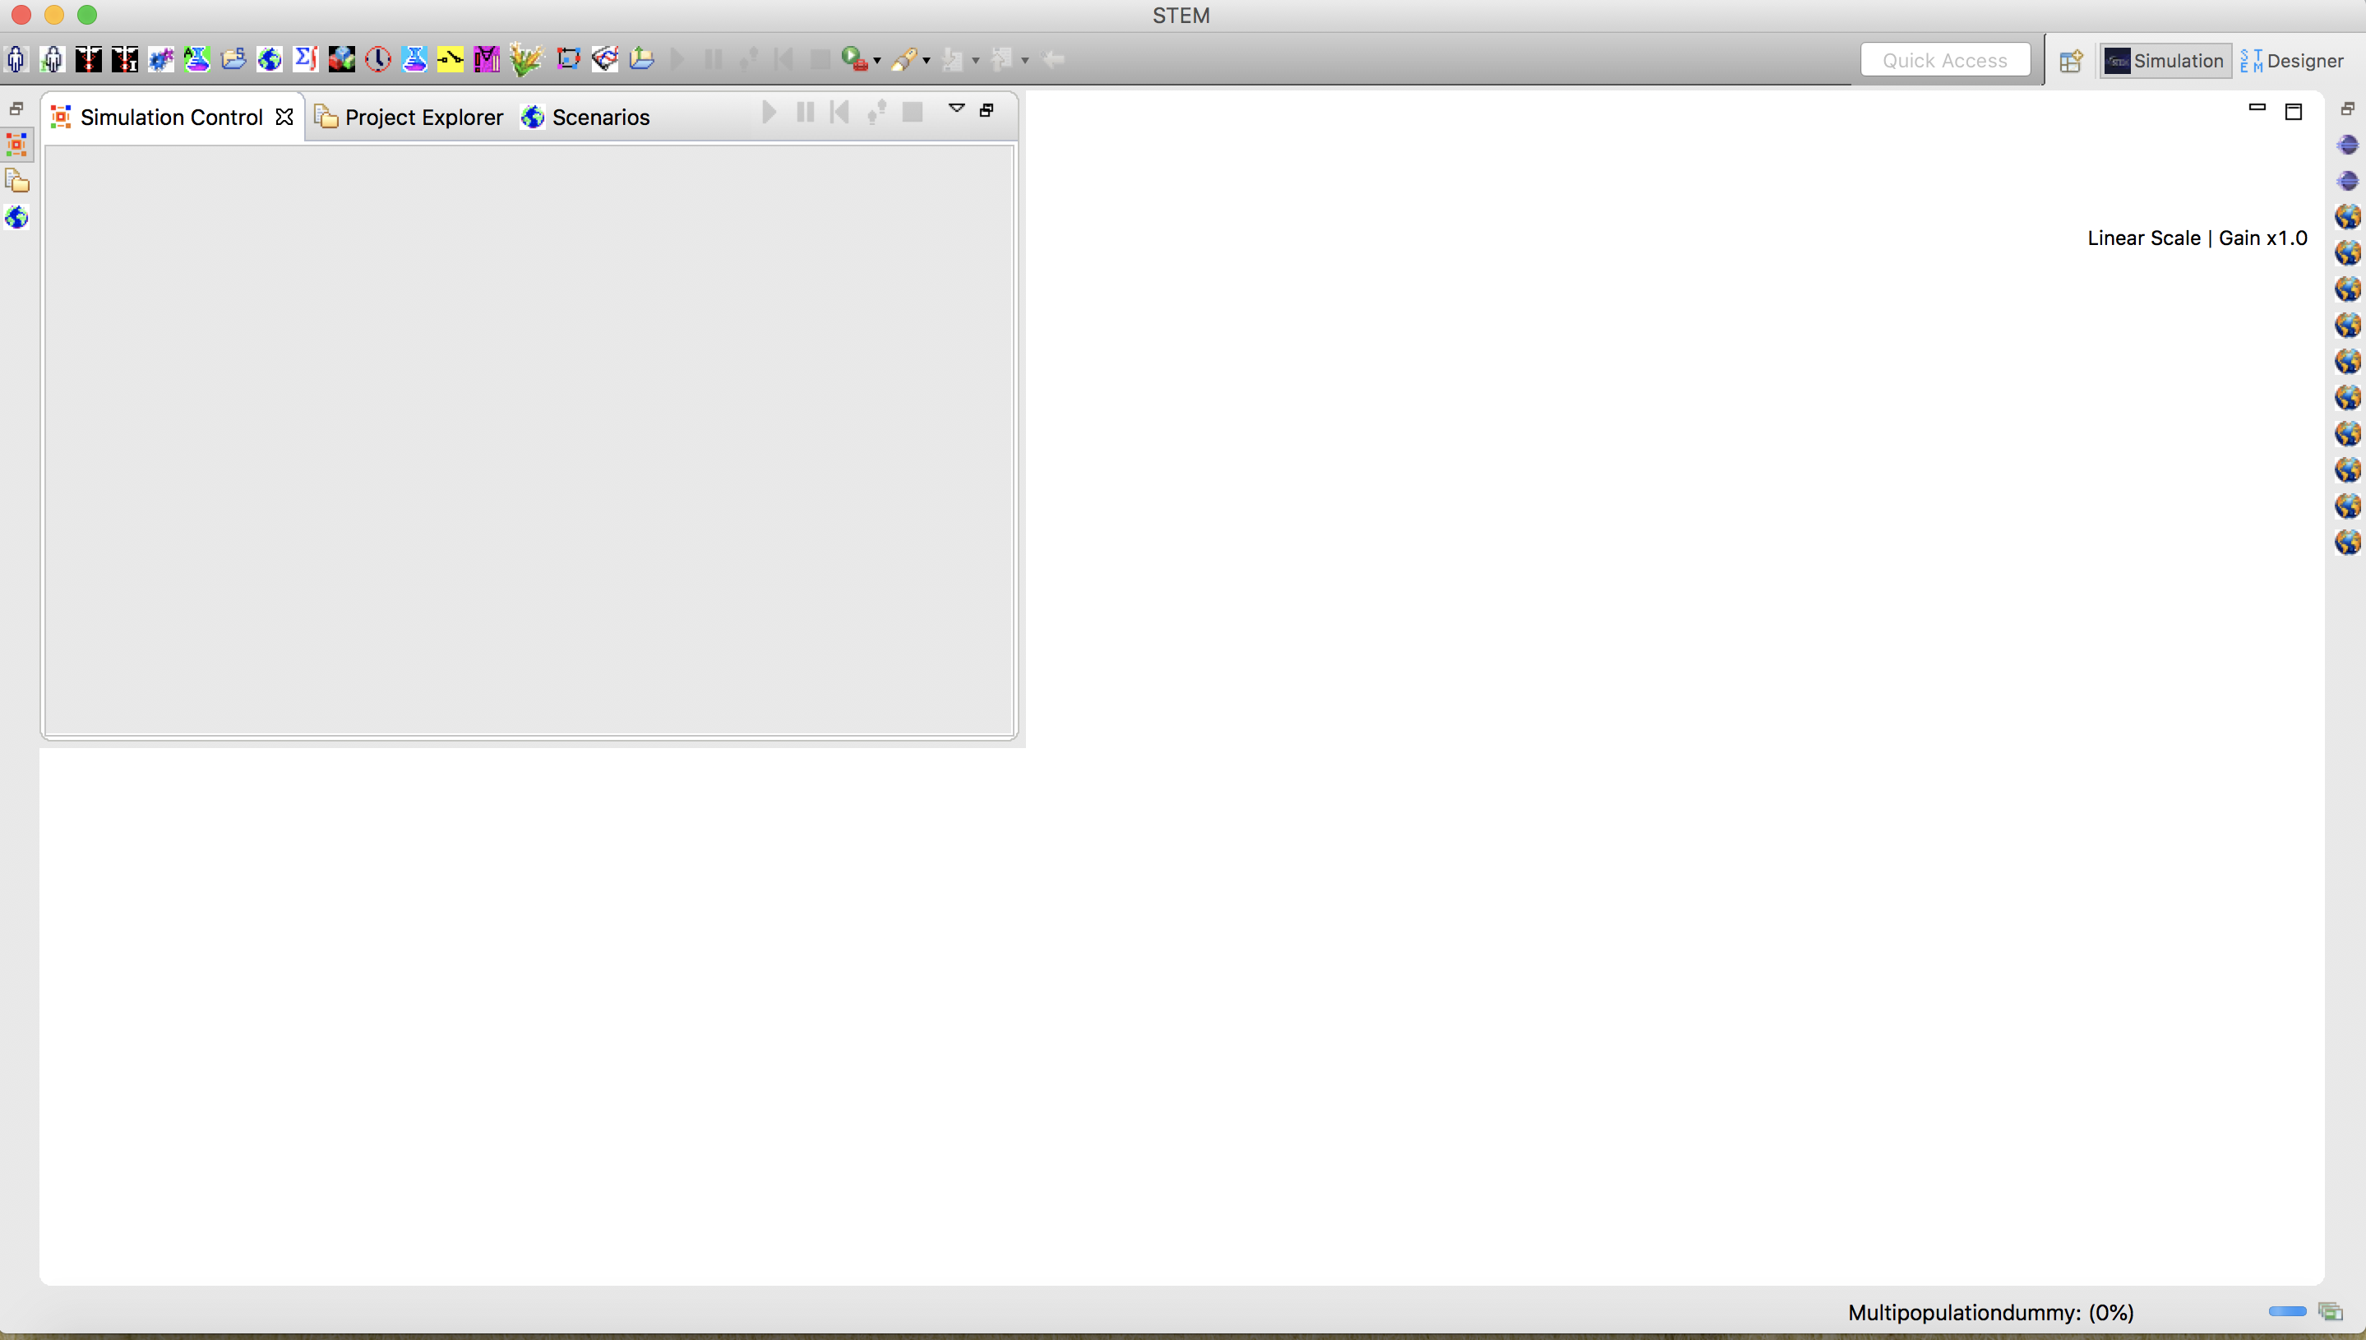
Task: Switch to the Designer perspective
Action: point(2292,61)
